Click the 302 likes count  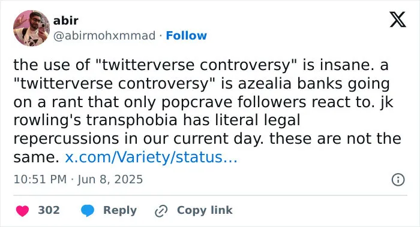(49, 210)
